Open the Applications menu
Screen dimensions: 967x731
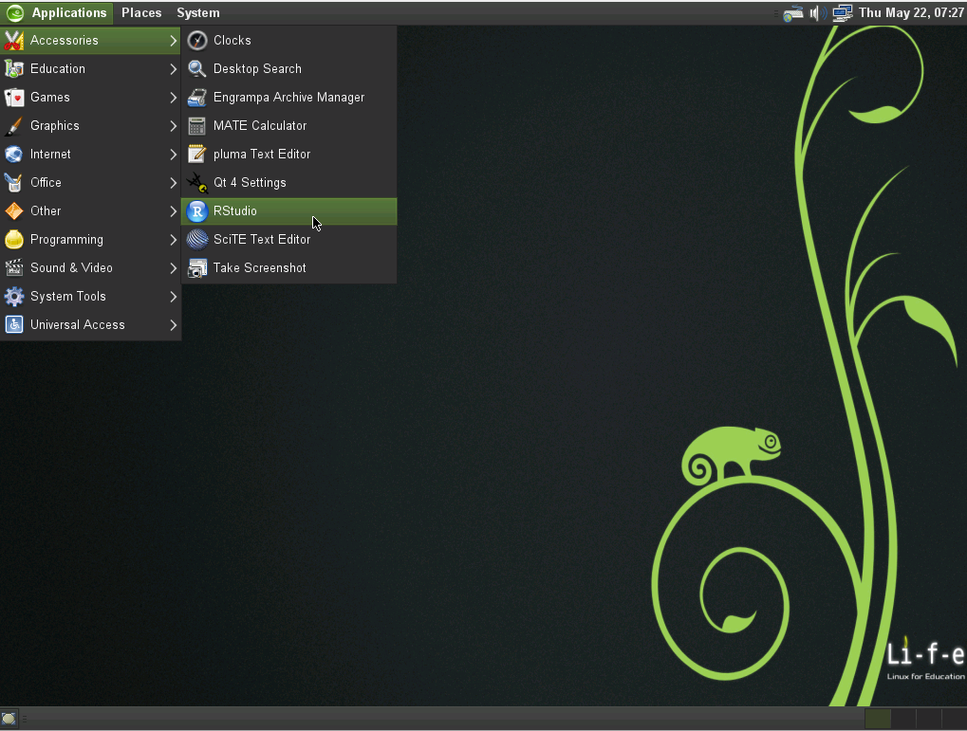click(57, 13)
